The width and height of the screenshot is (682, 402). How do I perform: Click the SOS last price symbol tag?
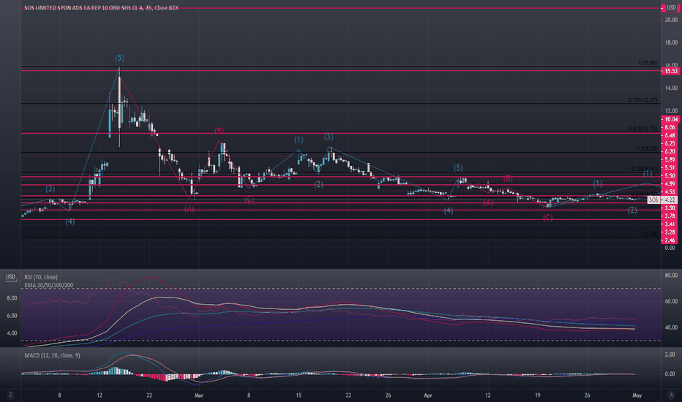[x=653, y=200]
